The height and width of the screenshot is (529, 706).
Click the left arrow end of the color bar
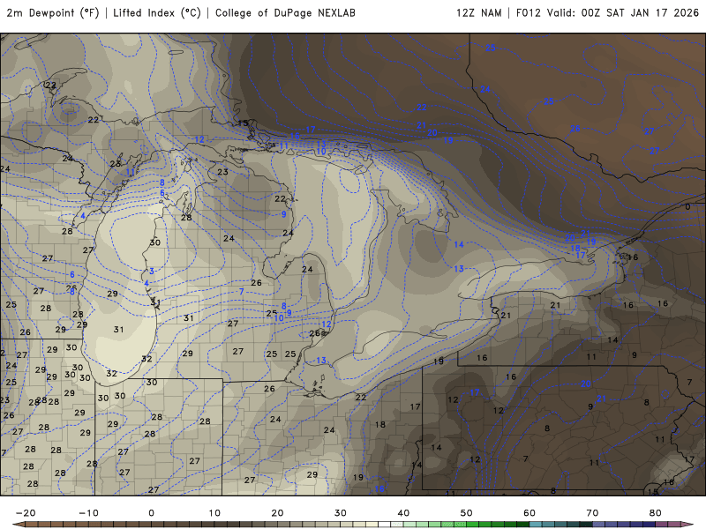tap(18, 525)
